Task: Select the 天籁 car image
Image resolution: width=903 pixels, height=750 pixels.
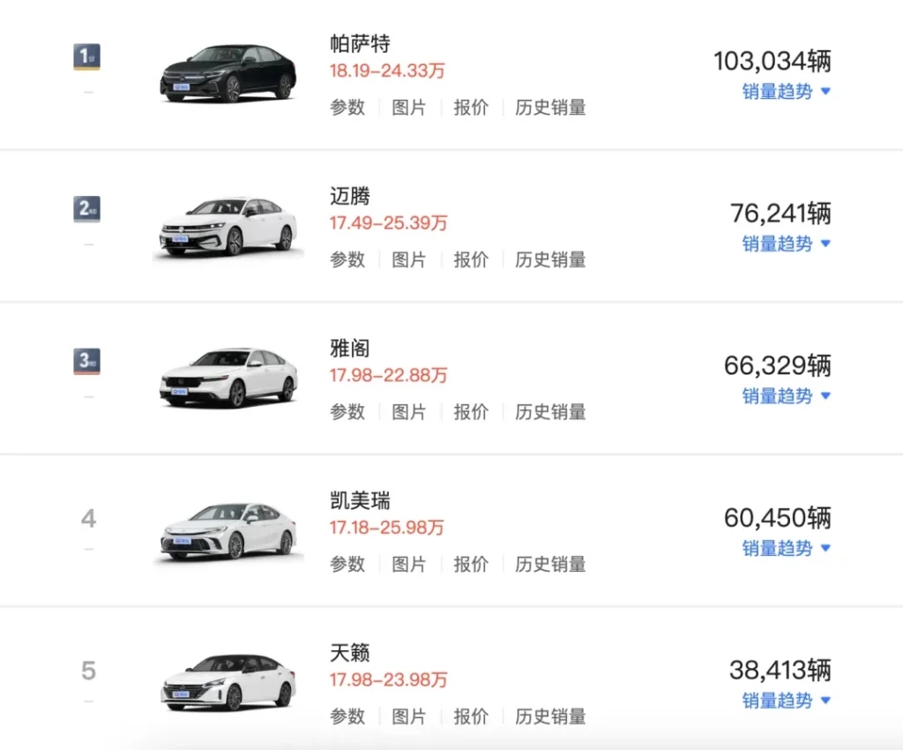Action: pos(227,683)
